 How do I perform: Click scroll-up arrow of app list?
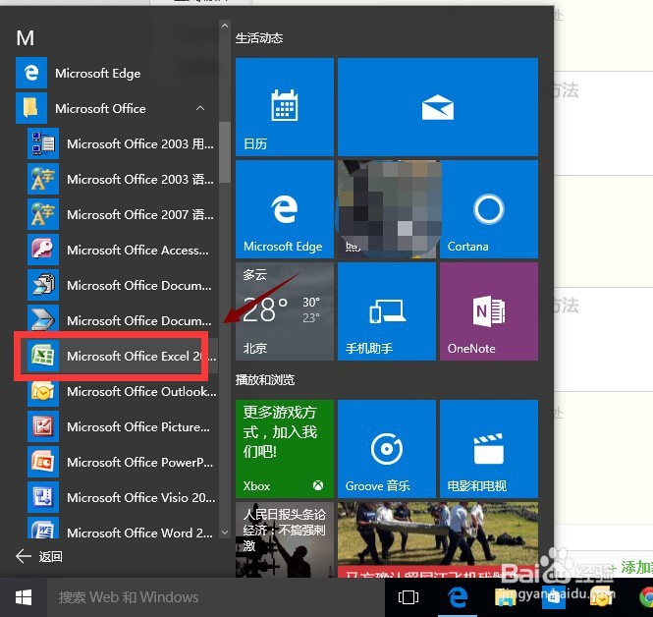[225, 26]
